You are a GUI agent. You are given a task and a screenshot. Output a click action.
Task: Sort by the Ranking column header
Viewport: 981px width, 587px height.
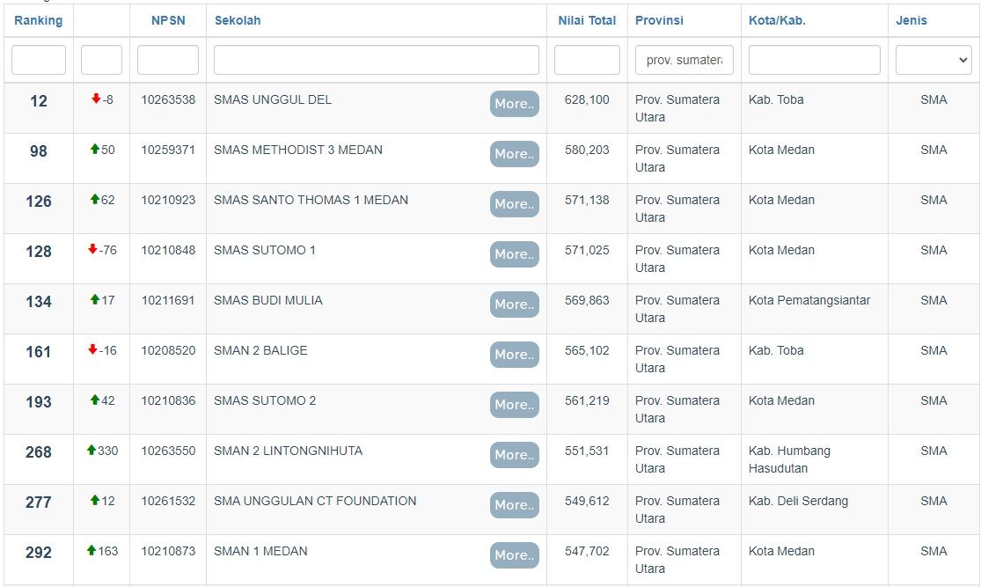coord(38,20)
